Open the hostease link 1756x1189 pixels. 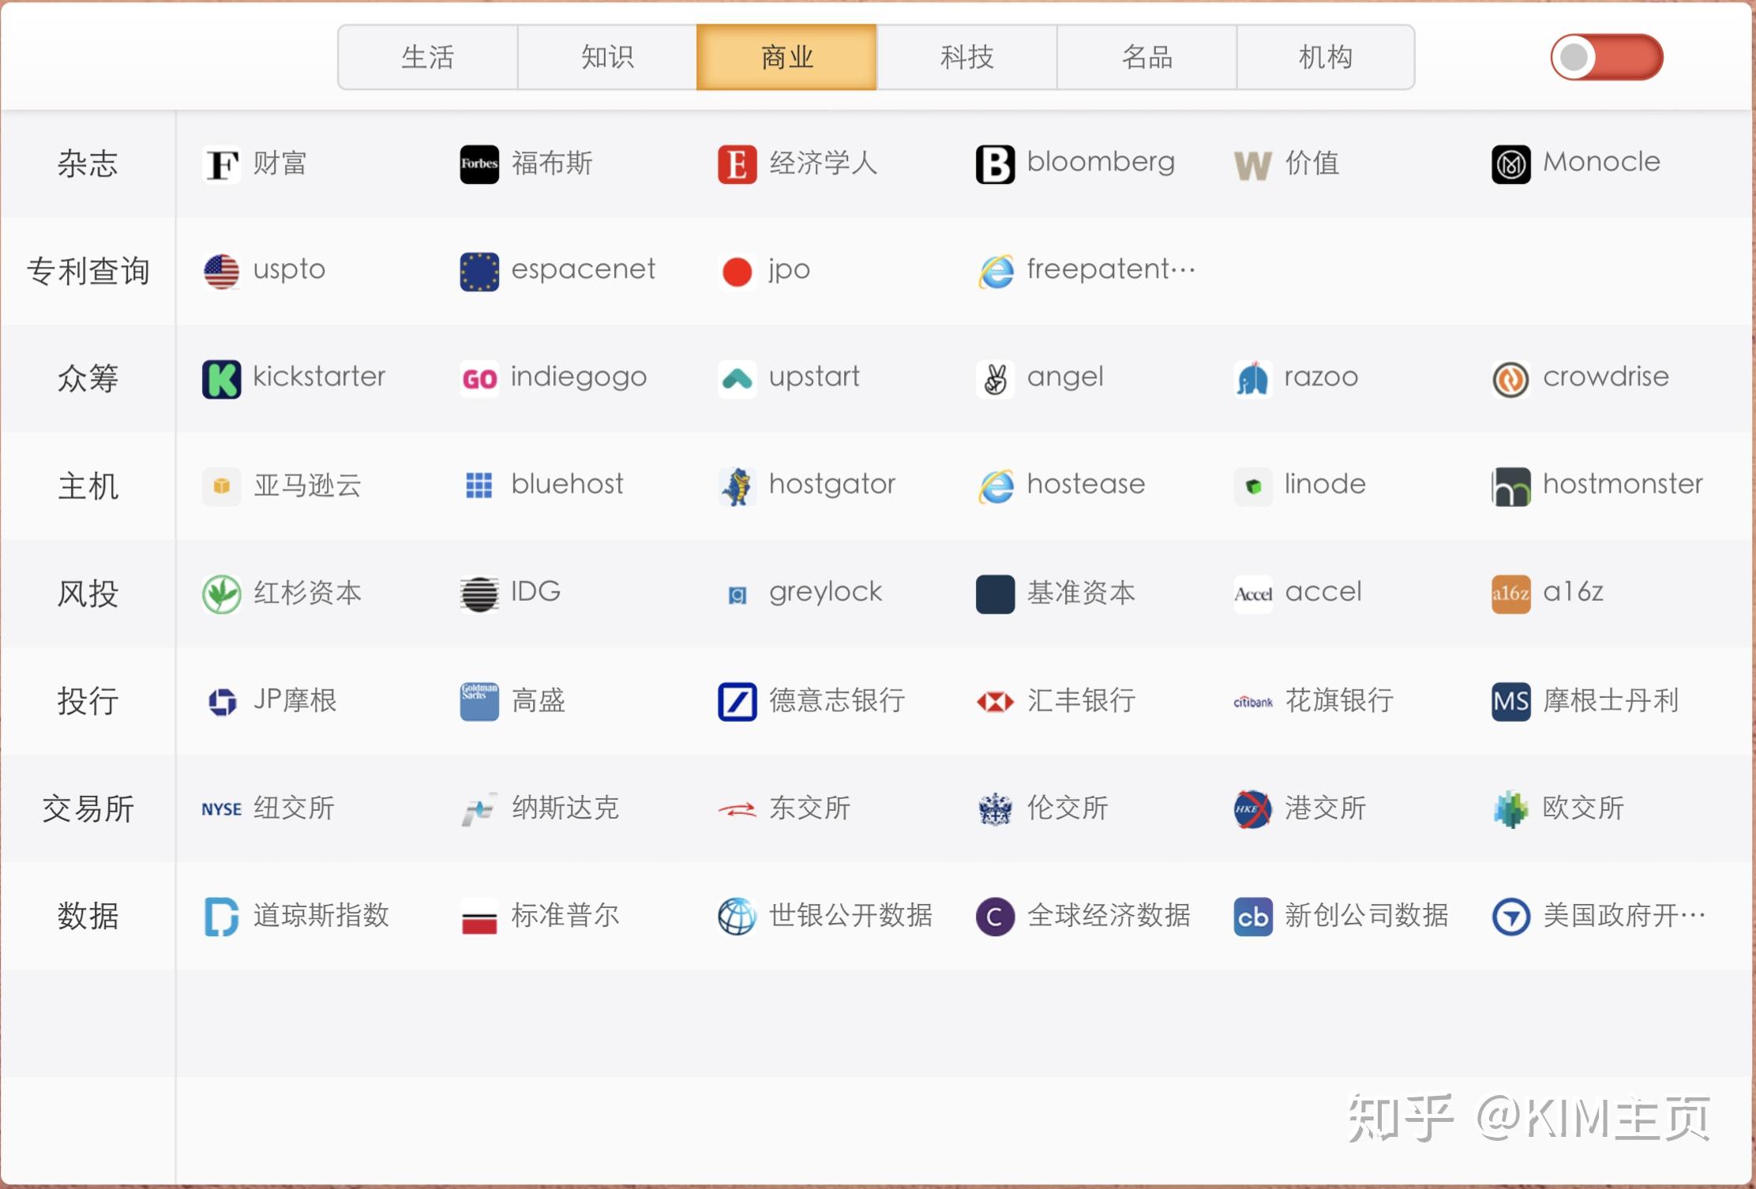coord(1086,484)
